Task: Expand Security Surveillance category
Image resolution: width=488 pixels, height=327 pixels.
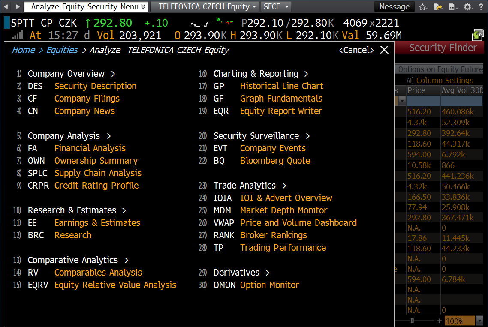Action: tap(262, 136)
